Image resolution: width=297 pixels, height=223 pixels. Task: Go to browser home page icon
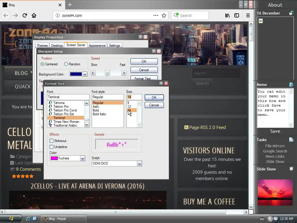point(34,15)
